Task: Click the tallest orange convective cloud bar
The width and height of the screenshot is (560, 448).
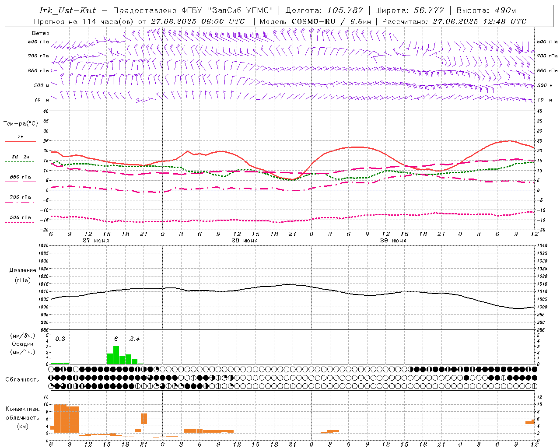Action: click(60, 418)
